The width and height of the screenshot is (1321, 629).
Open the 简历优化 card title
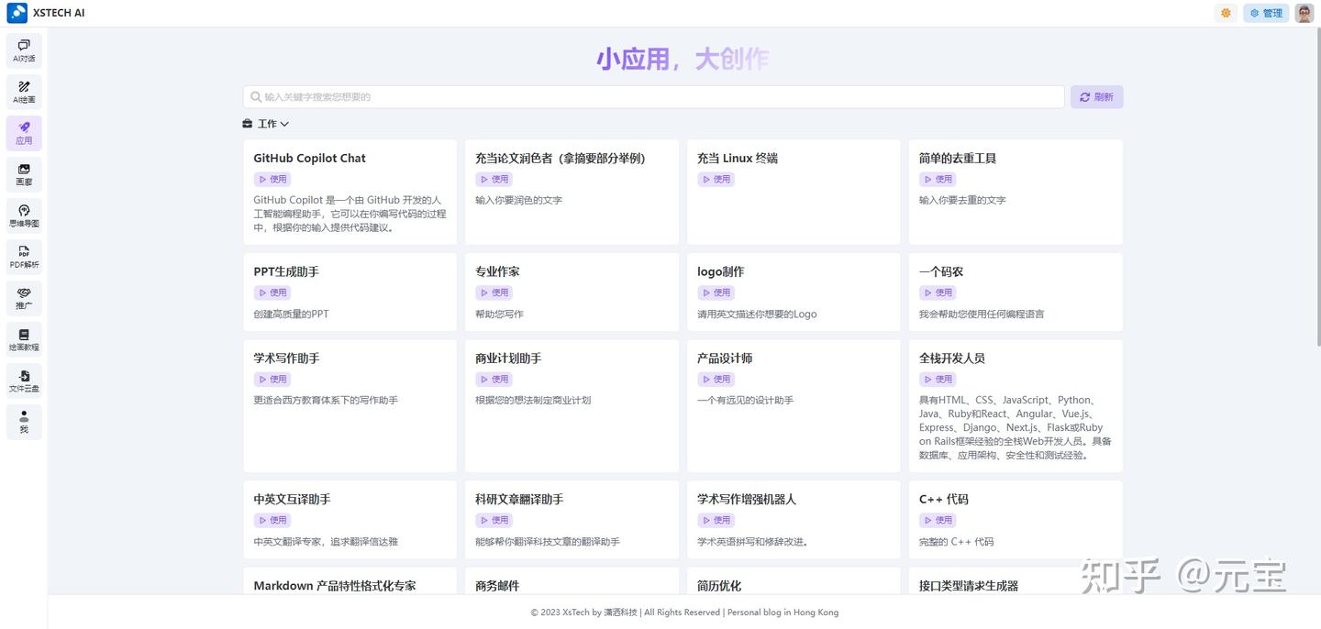[x=719, y=586]
